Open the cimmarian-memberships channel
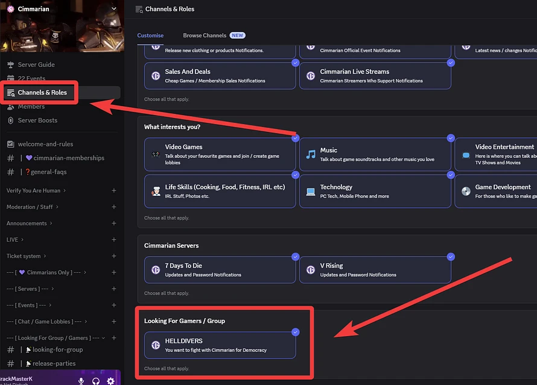 click(x=62, y=158)
